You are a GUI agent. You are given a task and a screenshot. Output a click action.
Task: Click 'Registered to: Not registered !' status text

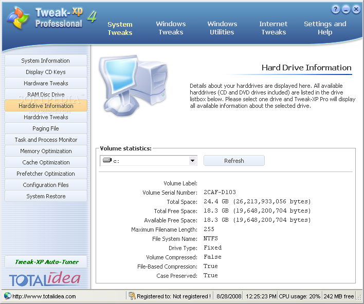[x=174, y=296]
